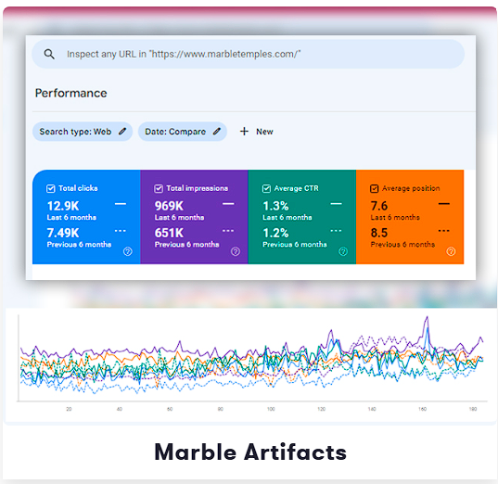Open help icon on Average position card
This screenshot has width=498, height=484.
(x=451, y=251)
